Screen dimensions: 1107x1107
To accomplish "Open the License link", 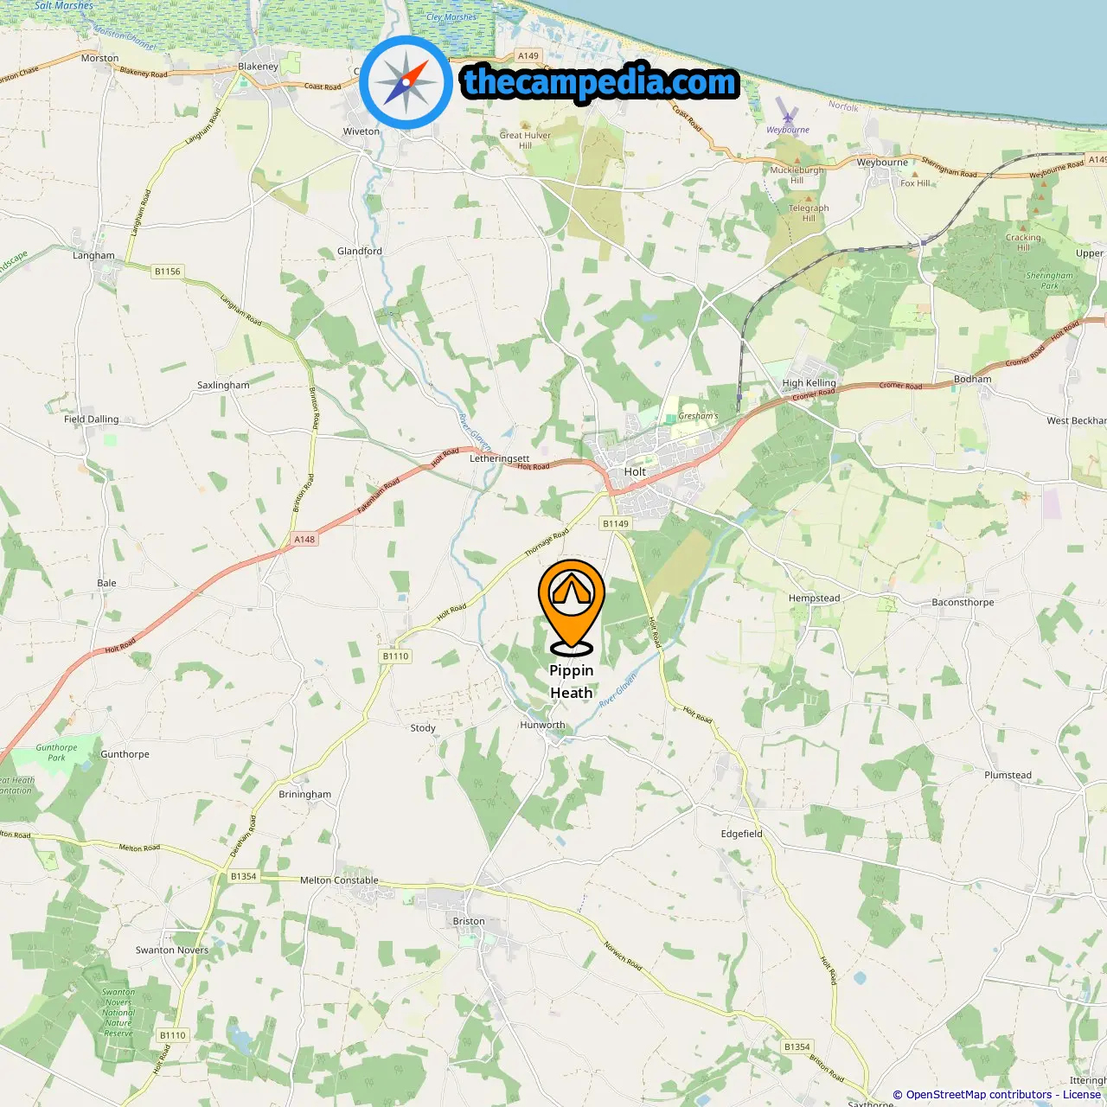I will point(1082,1094).
